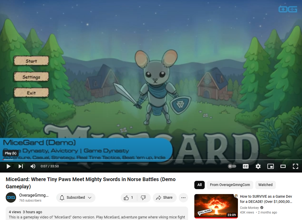Select the Watched filter chip
This screenshot has width=302, height=220.
[265, 185]
